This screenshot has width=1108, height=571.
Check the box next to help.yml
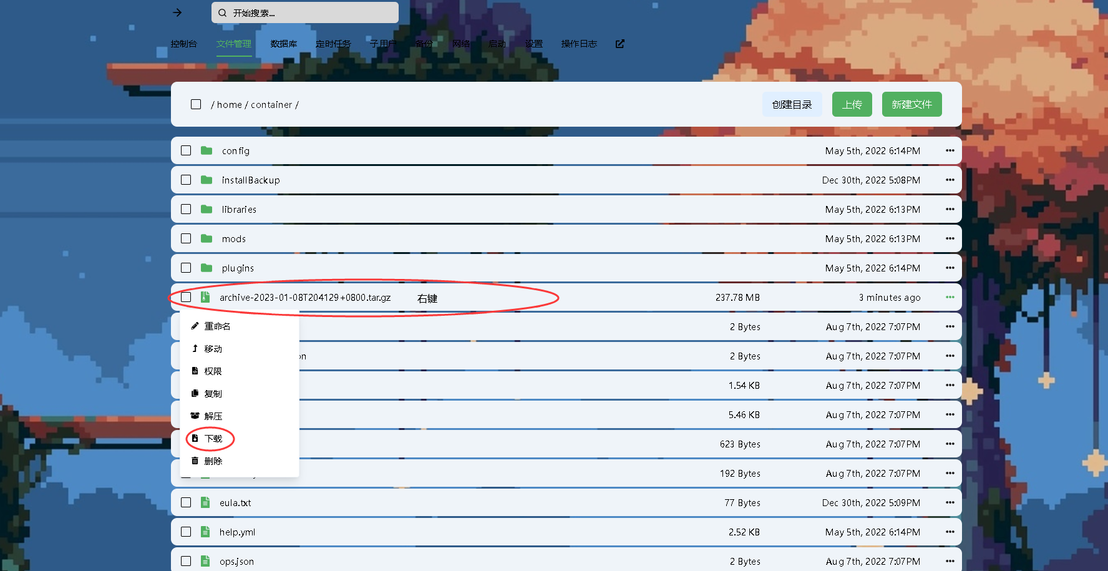coord(186,532)
